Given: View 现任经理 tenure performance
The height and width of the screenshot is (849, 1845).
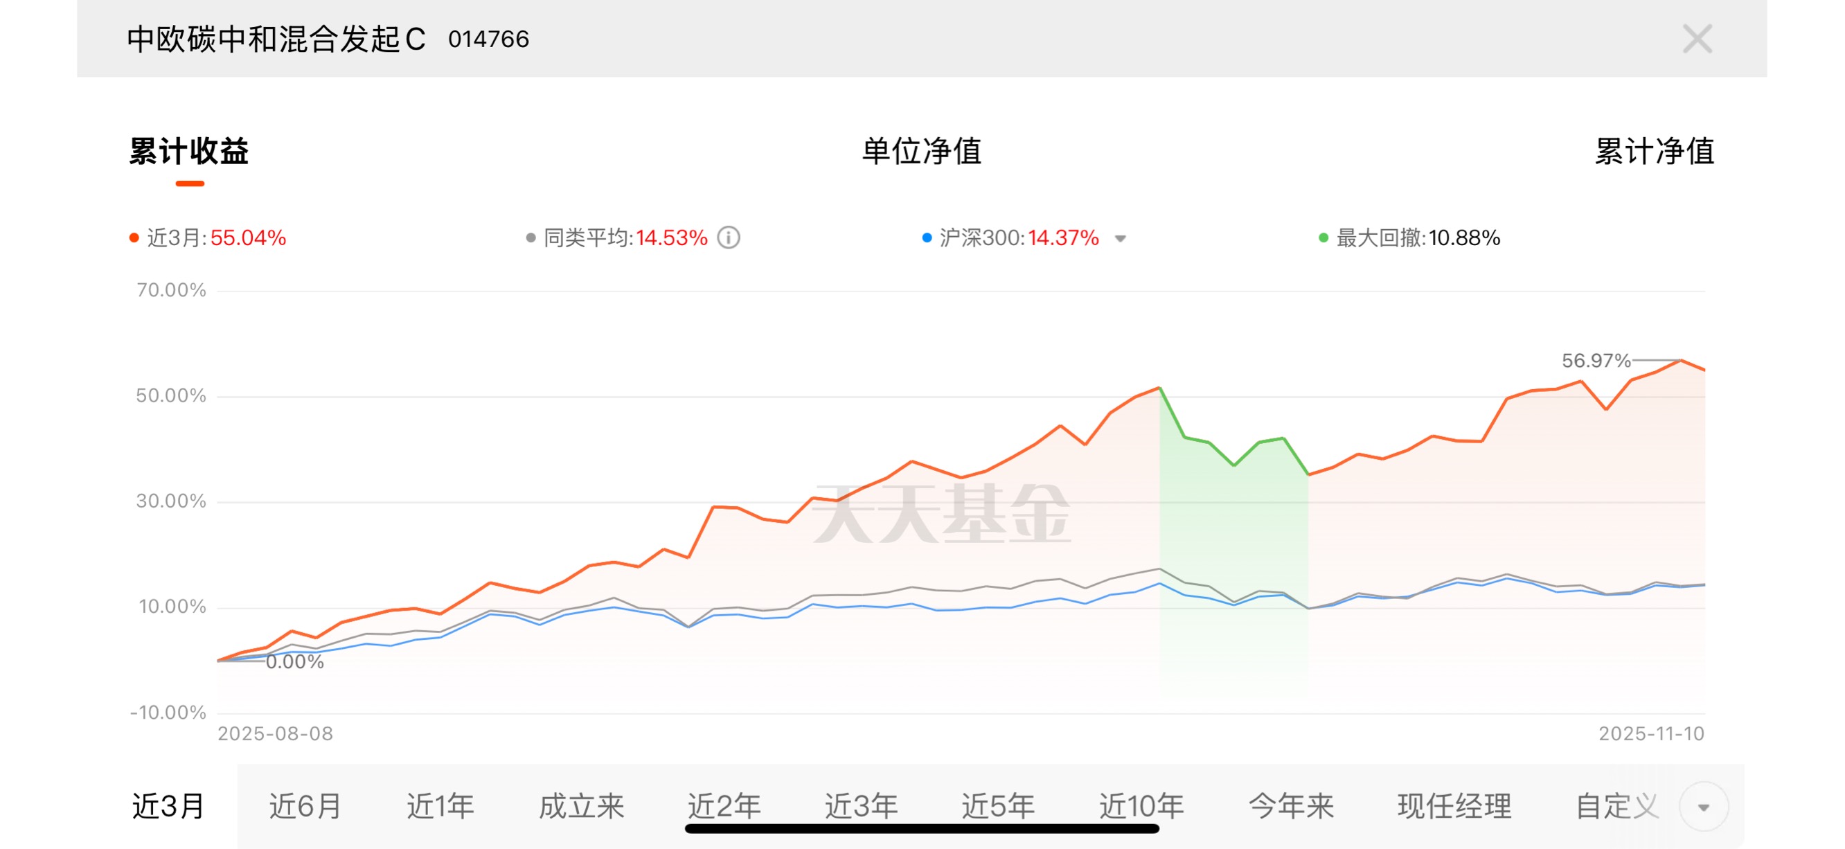Looking at the screenshot, I should point(1454,807).
